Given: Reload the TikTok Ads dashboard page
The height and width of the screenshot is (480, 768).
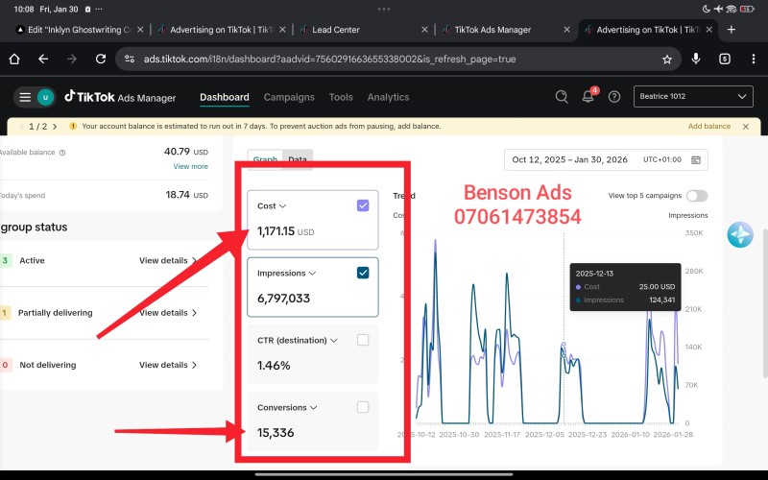Looking at the screenshot, I should tap(101, 60).
